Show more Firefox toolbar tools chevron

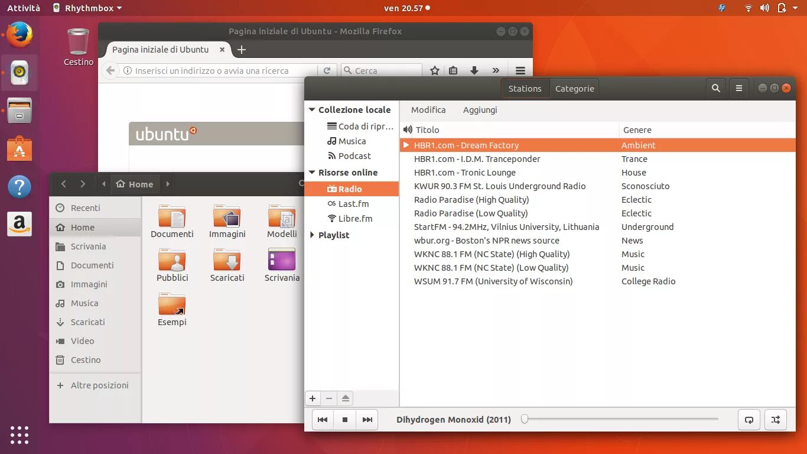(x=496, y=70)
